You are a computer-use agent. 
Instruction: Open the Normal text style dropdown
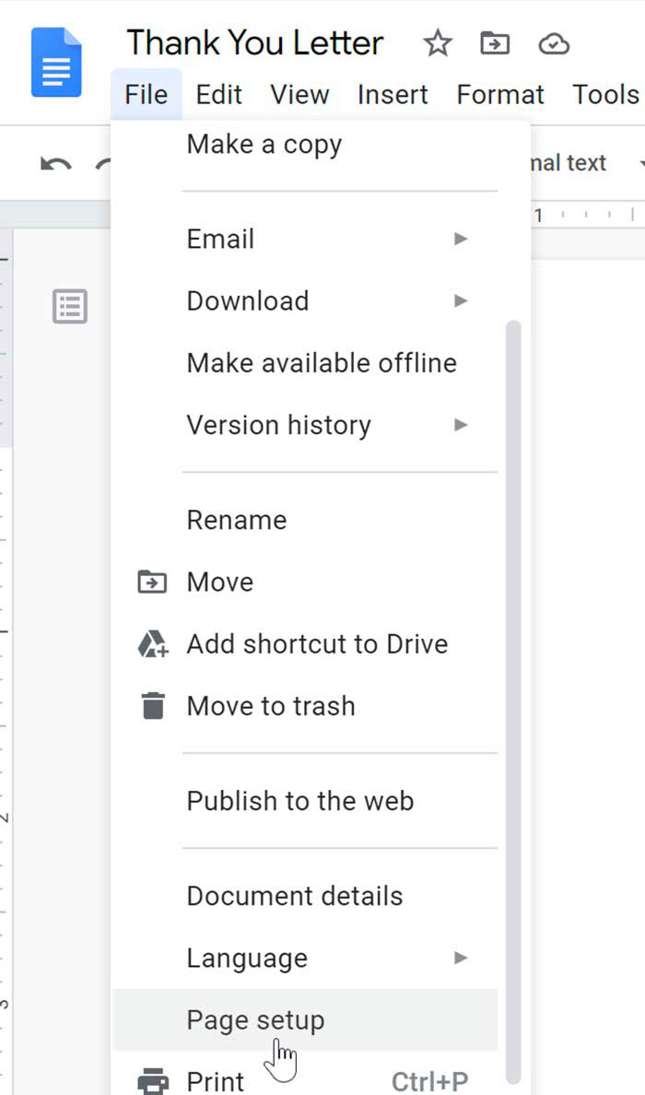[571, 163]
